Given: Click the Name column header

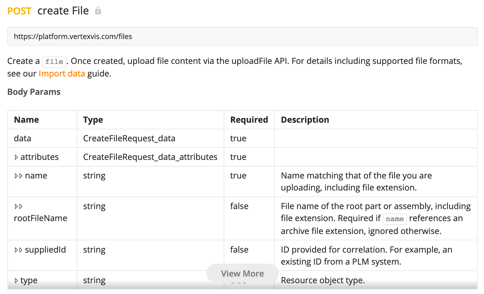Looking at the screenshot, I should (26, 120).
